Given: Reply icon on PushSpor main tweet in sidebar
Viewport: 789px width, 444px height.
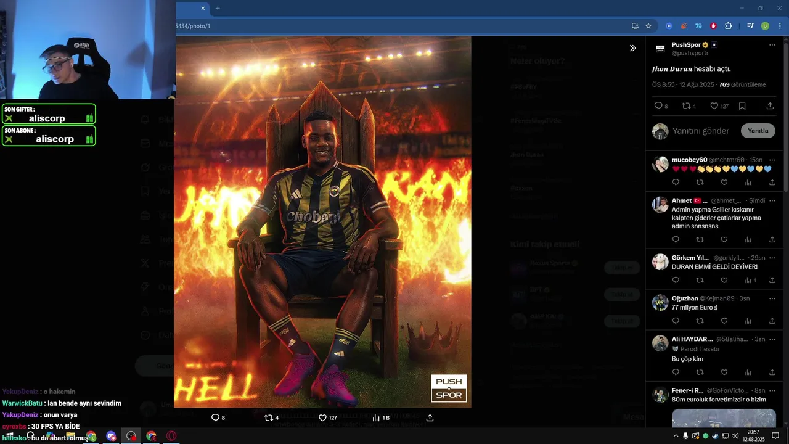Looking at the screenshot, I should pyautogui.click(x=658, y=106).
